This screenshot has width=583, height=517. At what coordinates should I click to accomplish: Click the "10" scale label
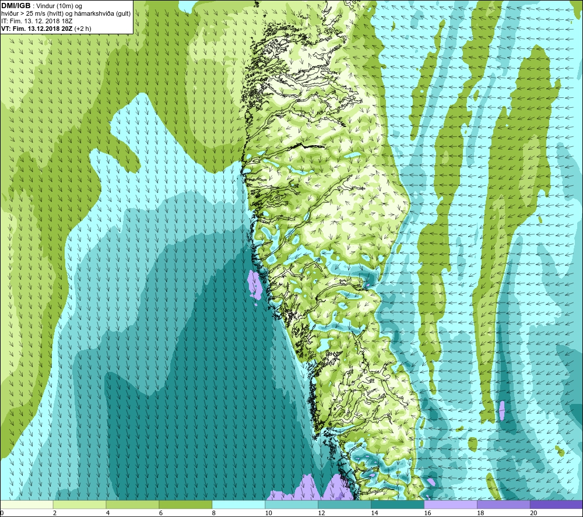[268, 513]
